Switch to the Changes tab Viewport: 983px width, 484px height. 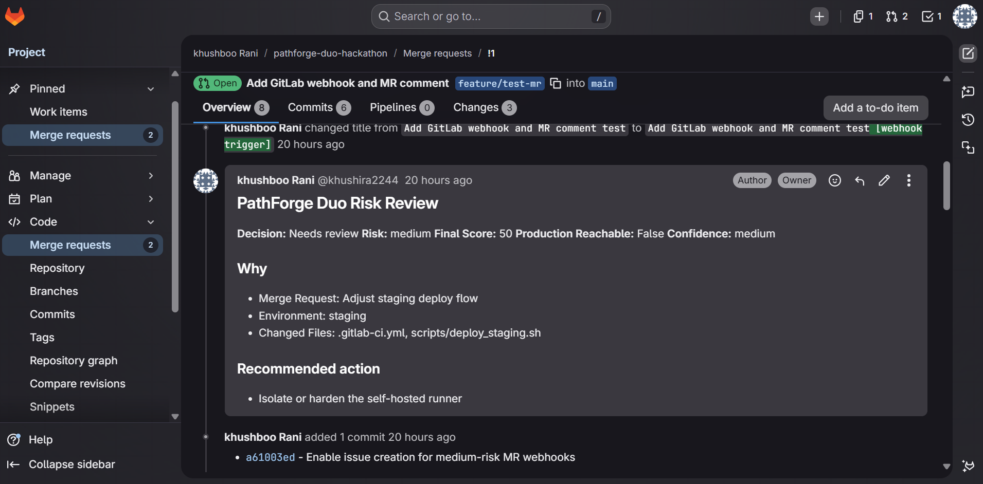(485, 107)
